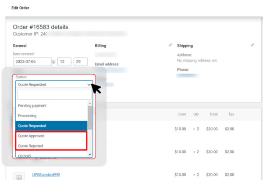The width and height of the screenshot is (263, 180).
Task: Edit shipping details with the pencil icon
Action: click(x=252, y=45)
